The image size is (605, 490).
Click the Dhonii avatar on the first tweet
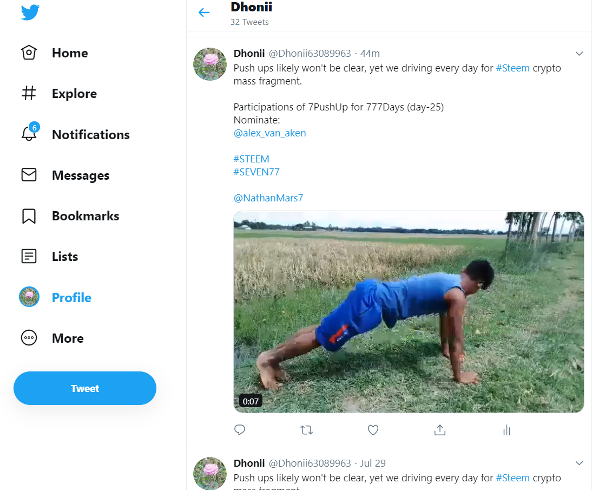coord(210,64)
